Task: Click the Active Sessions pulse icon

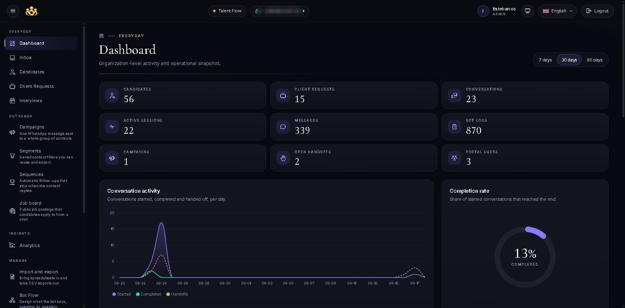Action: tap(112, 126)
